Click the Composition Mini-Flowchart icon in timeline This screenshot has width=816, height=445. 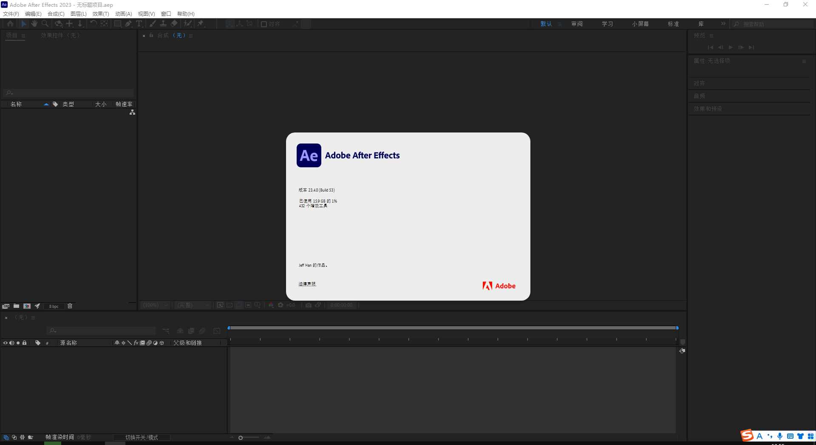coord(166,331)
